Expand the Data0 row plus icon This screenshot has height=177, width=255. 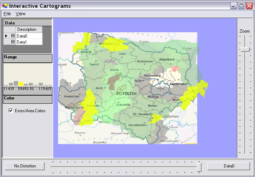click(13, 36)
